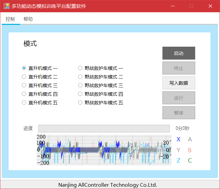
Task: Choose 直升机模式 五 option
Action: pos(24,103)
